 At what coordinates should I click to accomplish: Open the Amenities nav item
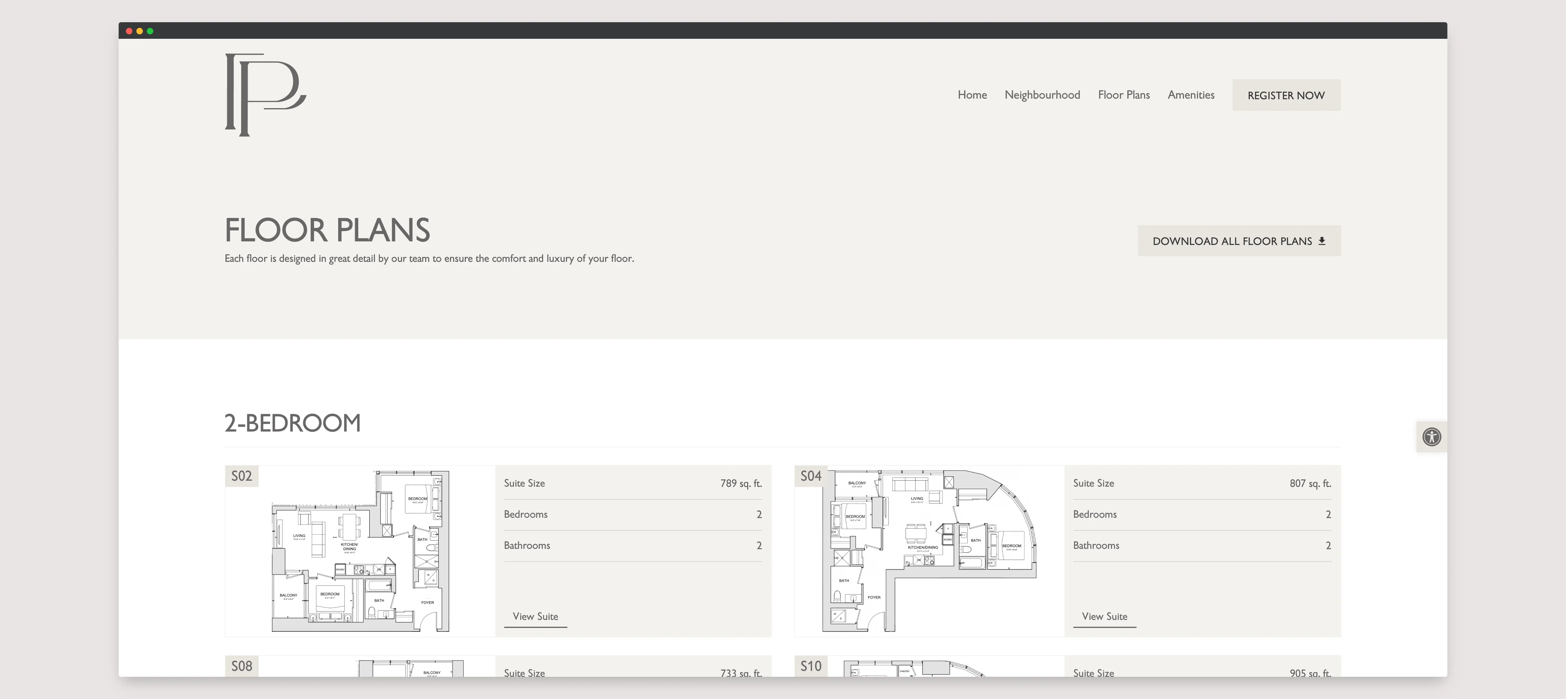[1190, 95]
